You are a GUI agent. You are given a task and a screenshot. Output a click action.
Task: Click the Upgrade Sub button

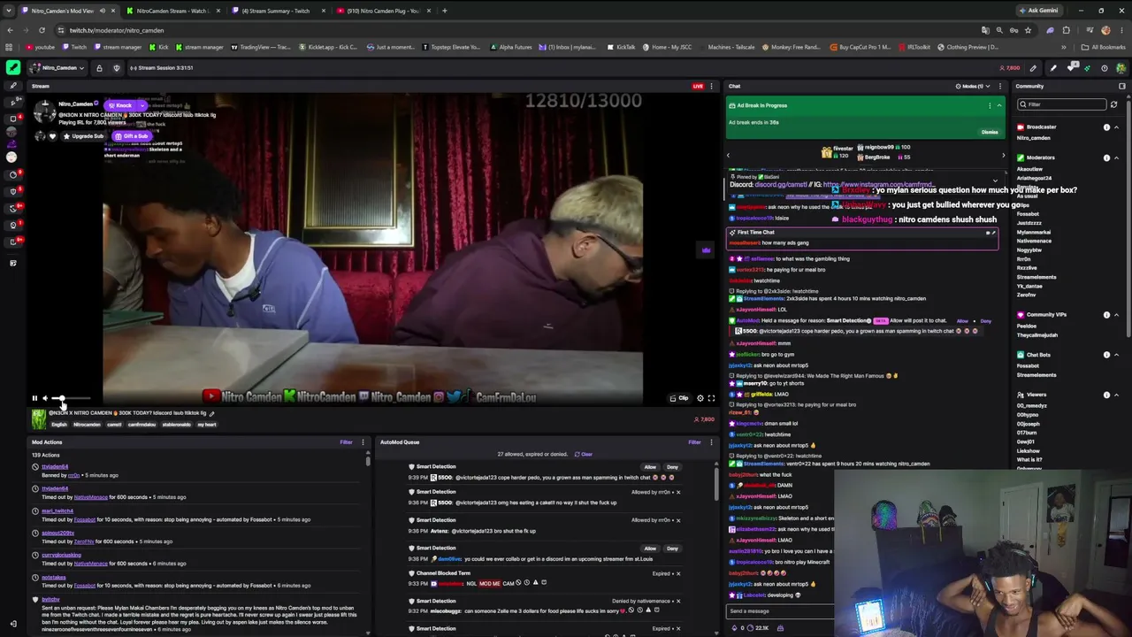[x=84, y=136]
